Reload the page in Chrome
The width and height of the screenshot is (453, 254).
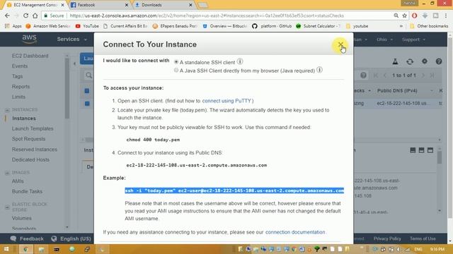click(x=25, y=16)
